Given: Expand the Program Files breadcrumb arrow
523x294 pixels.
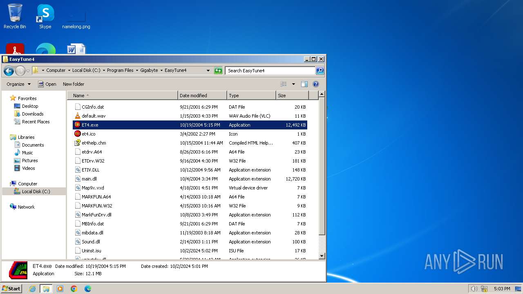Looking at the screenshot, I should [x=137, y=70].
